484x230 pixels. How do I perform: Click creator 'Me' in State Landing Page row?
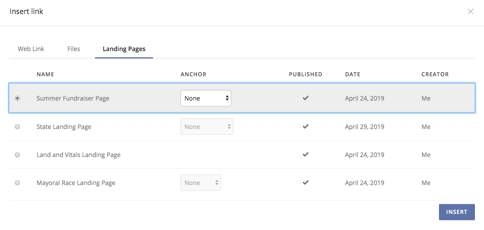point(426,127)
